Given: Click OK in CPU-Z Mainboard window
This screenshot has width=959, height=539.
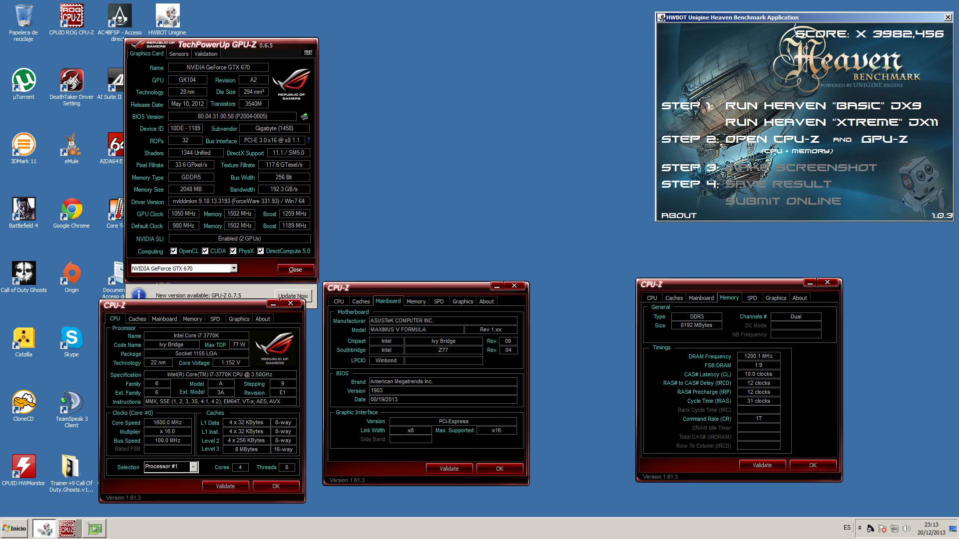Looking at the screenshot, I should [499, 469].
